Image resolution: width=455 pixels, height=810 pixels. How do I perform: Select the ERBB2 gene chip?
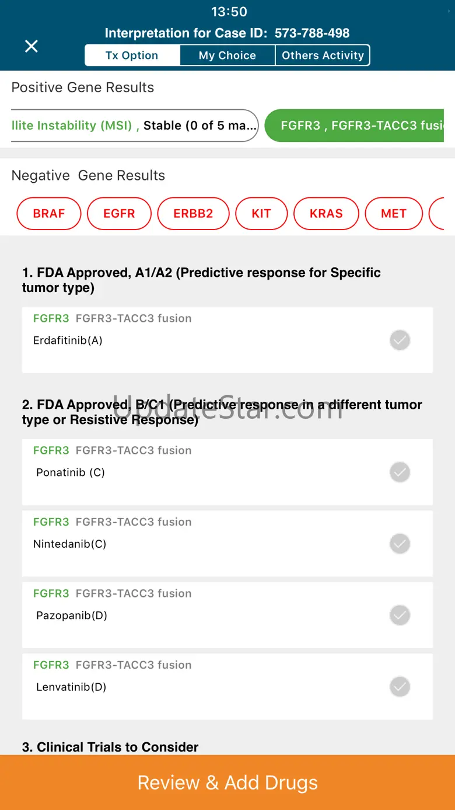pos(194,214)
